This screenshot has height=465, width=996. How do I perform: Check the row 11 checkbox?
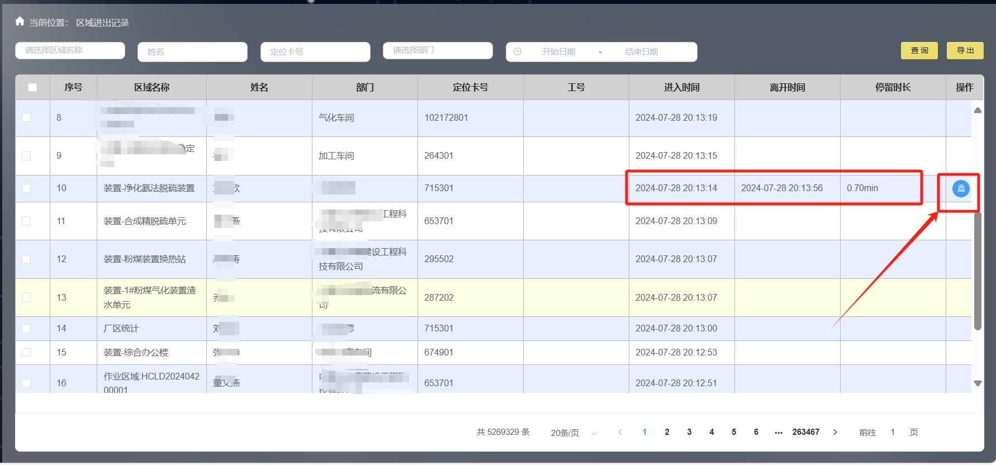click(x=26, y=221)
